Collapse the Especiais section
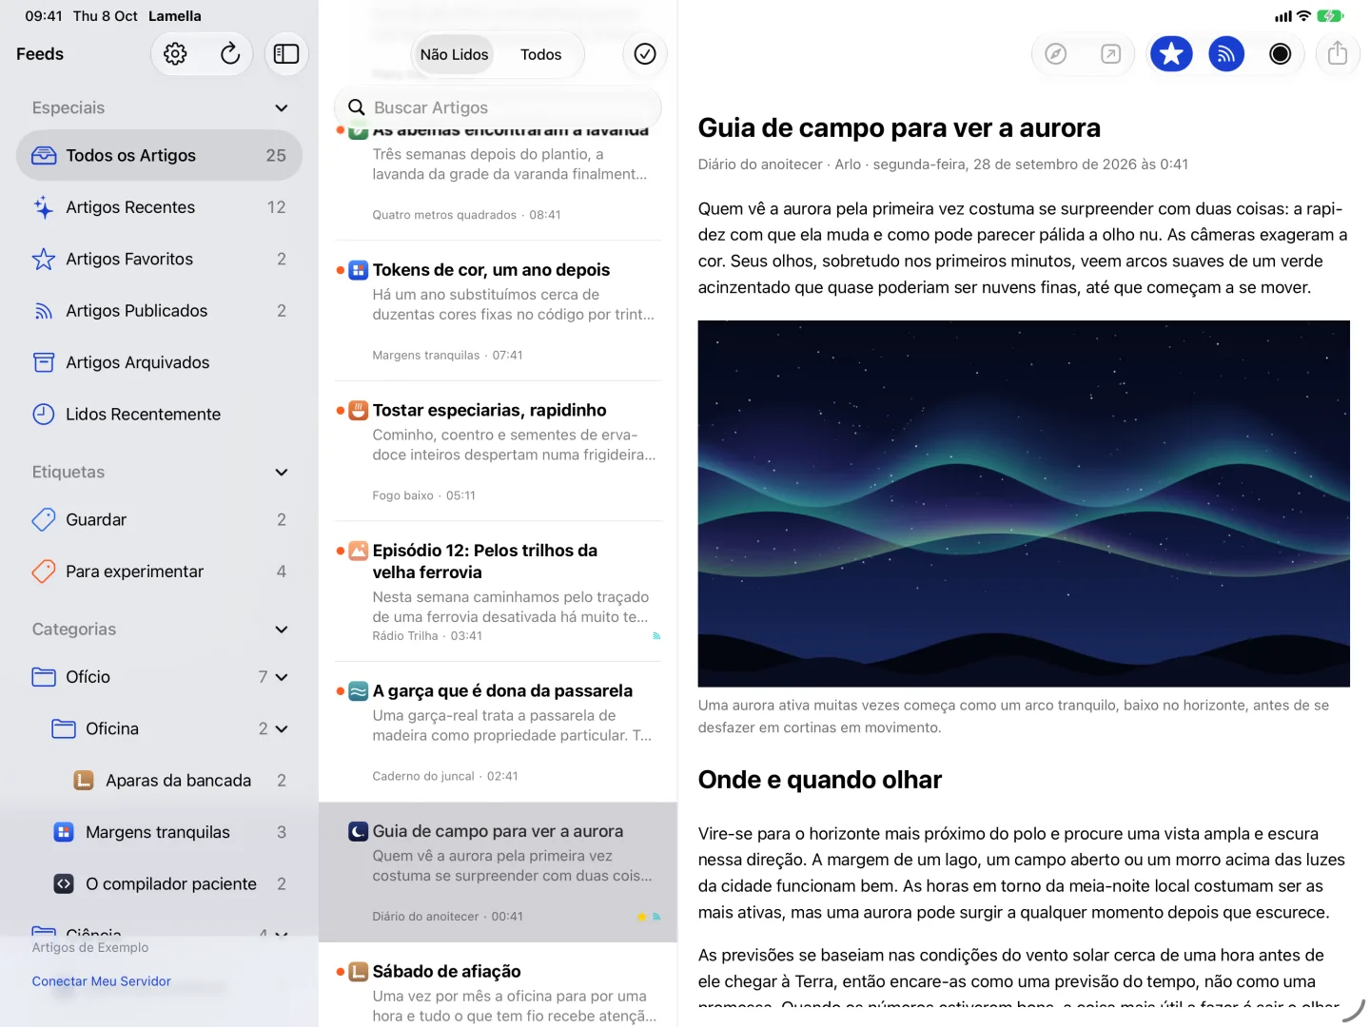 point(282,107)
